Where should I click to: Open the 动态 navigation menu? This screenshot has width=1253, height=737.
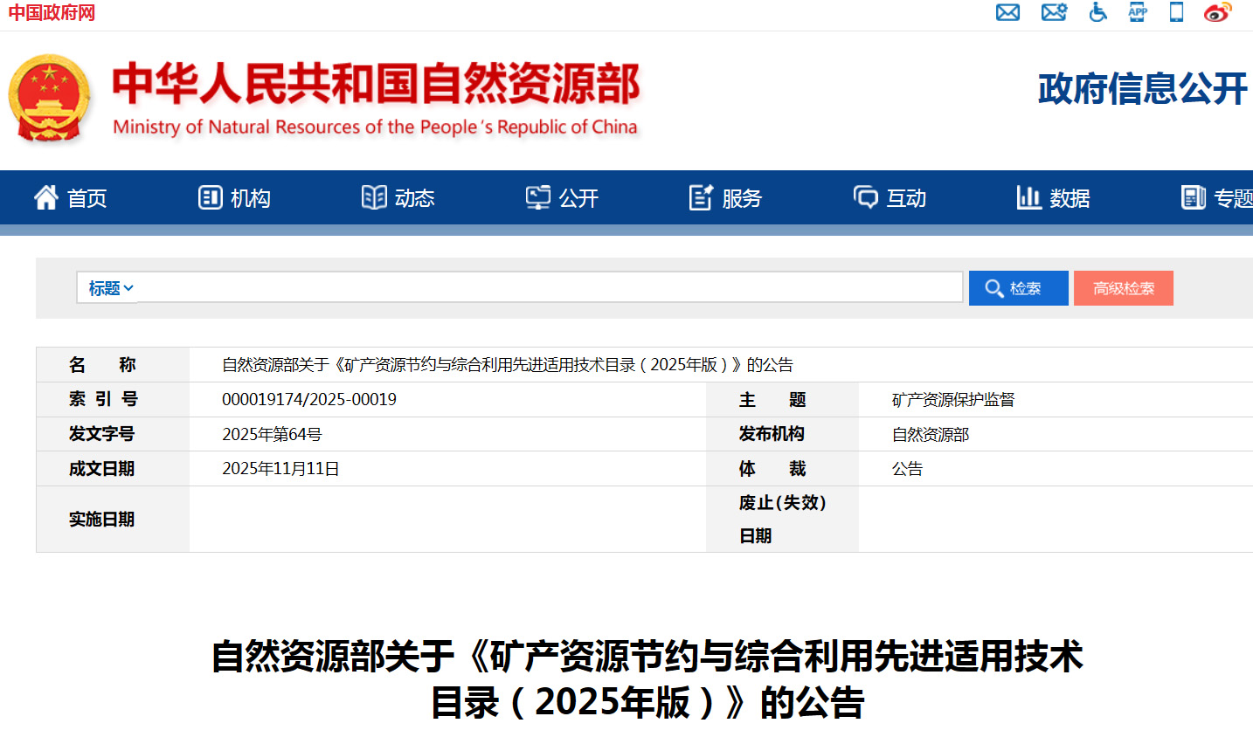[x=398, y=198]
